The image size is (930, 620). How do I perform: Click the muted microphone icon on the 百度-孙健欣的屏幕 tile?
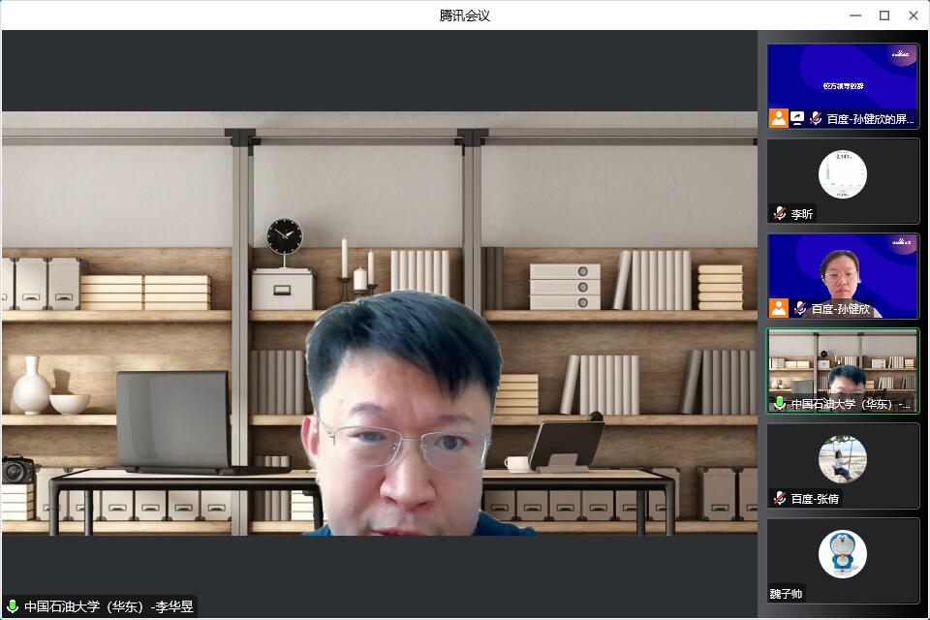(x=816, y=118)
